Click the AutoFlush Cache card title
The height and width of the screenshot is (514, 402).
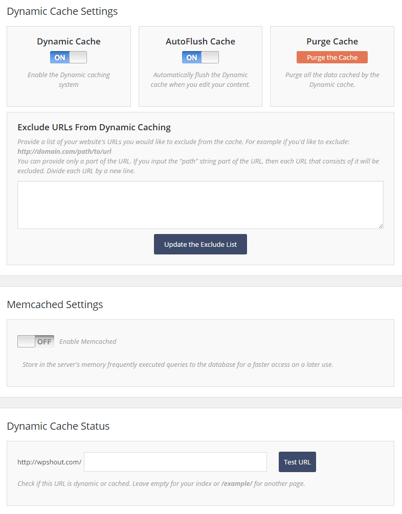[200, 41]
